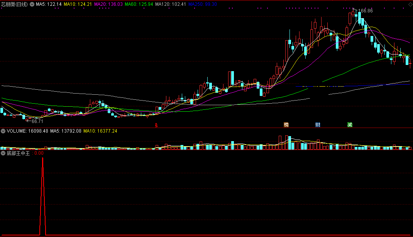Click the 底部王中王 indicator name
The height and width of the screenshot is (237, 413).
(18, 153)
